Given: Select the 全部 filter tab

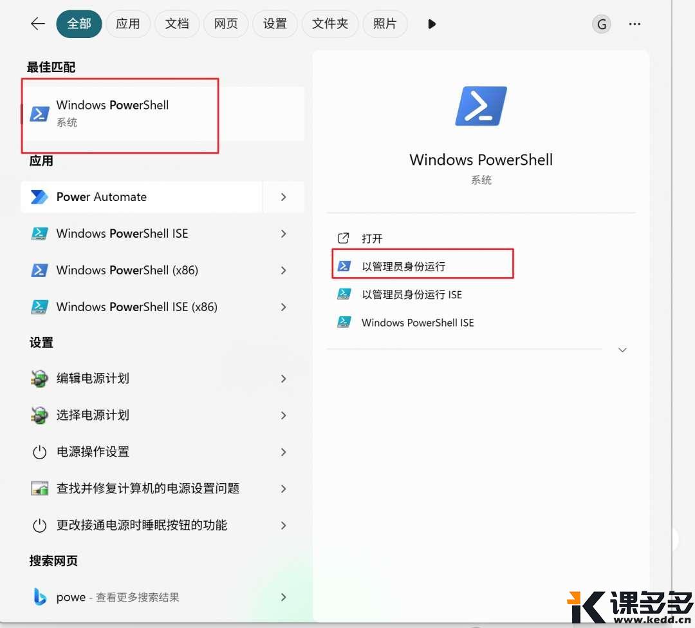Looking at the screenshot, I should pyautogui.click(x=79, y=24).
